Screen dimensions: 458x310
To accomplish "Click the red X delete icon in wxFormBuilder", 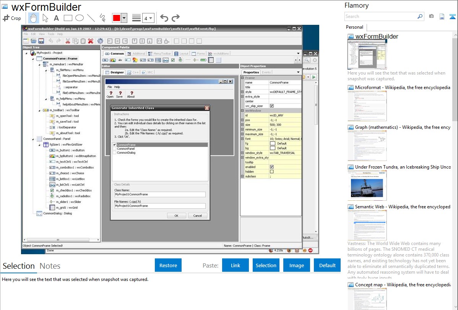I will click(91, 41).
